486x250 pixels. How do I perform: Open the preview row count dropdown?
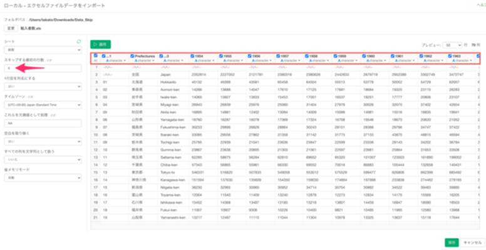click(453, 45)
